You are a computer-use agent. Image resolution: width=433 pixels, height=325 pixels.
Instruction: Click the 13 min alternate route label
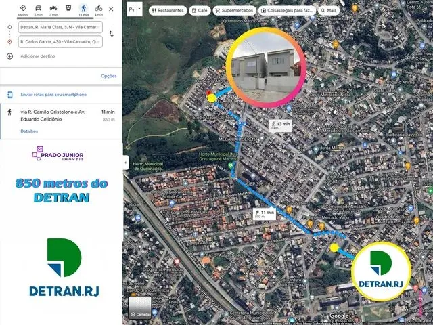point(280,126)
